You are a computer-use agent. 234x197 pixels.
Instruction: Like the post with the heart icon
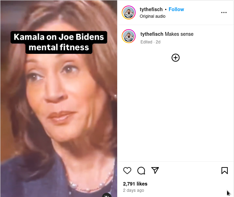click(x=127, y=171)
